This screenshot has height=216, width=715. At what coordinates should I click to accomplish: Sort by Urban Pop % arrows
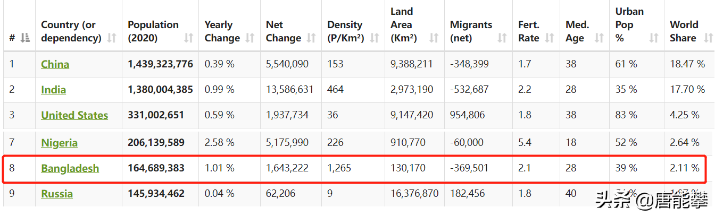pyautogui.click(x=654, y=38)
